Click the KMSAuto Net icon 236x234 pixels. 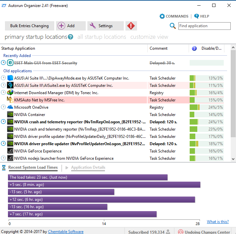tap(10, 100)
